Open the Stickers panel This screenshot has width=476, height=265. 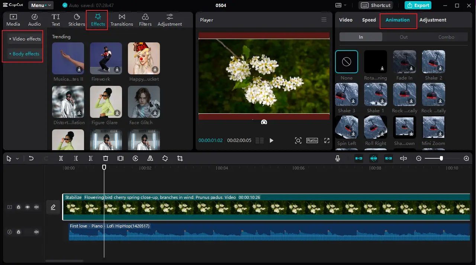(77, 20)
